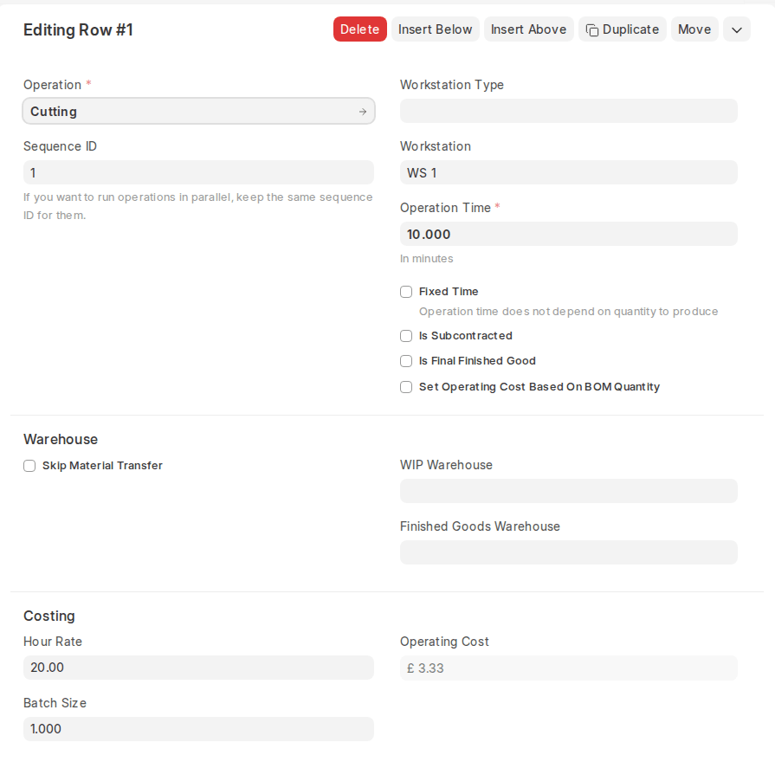Click Insert Below button
Viewport: 775px width, 768px height.
tap(435, 29)
